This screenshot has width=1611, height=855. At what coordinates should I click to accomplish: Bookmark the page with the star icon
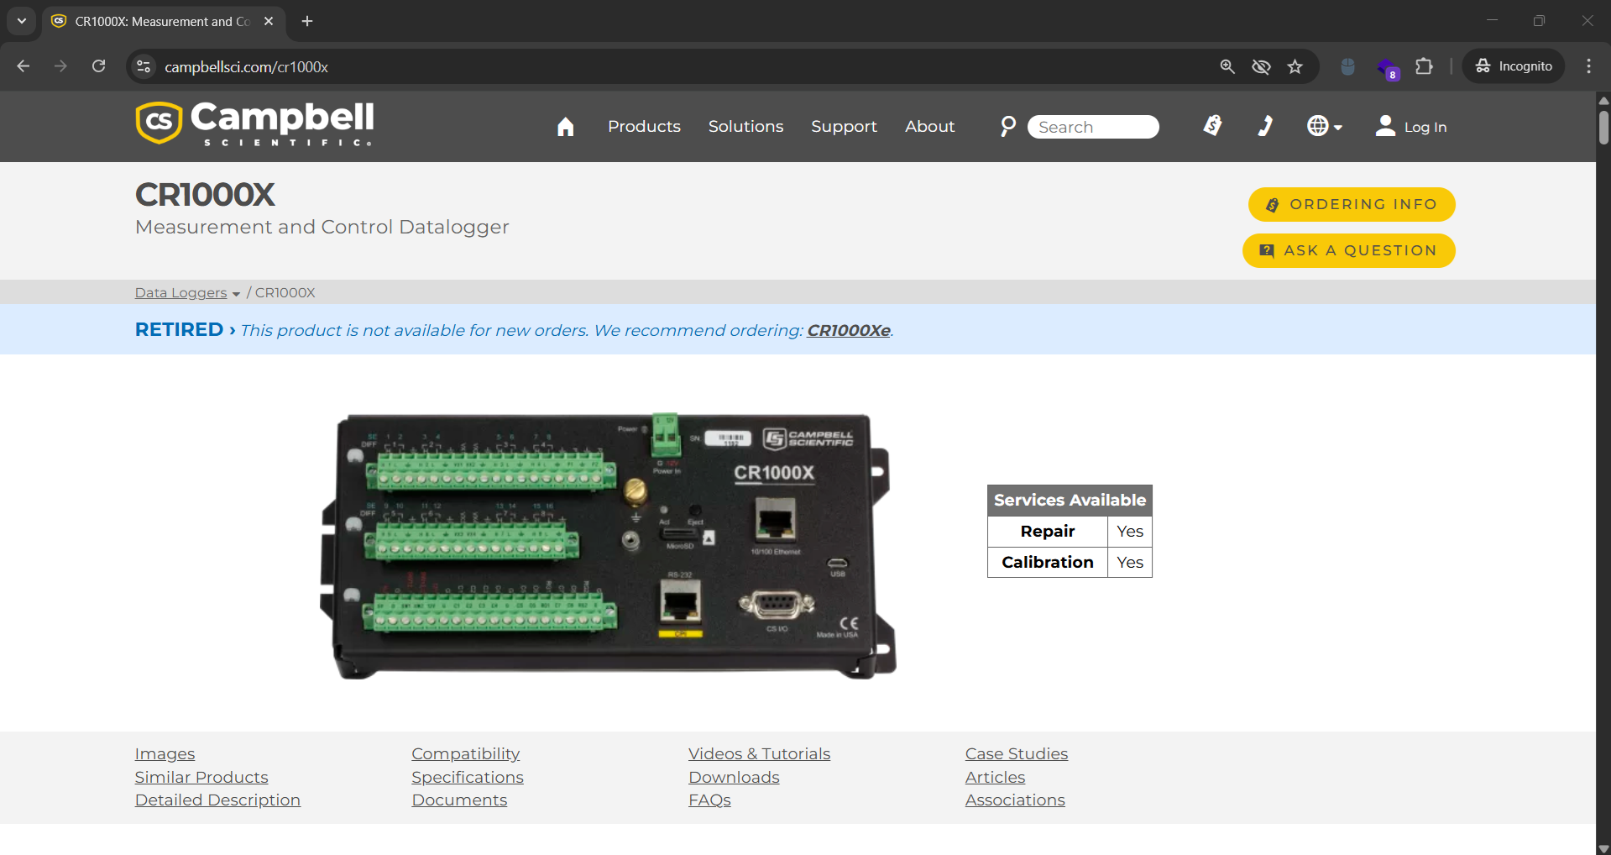[1295, 66]
